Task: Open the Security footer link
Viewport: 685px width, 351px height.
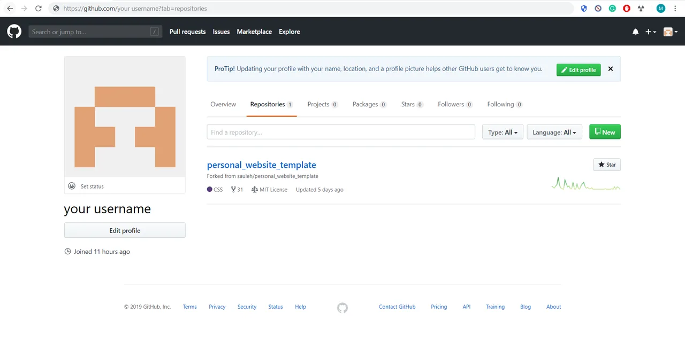Action: coord(247,307)
